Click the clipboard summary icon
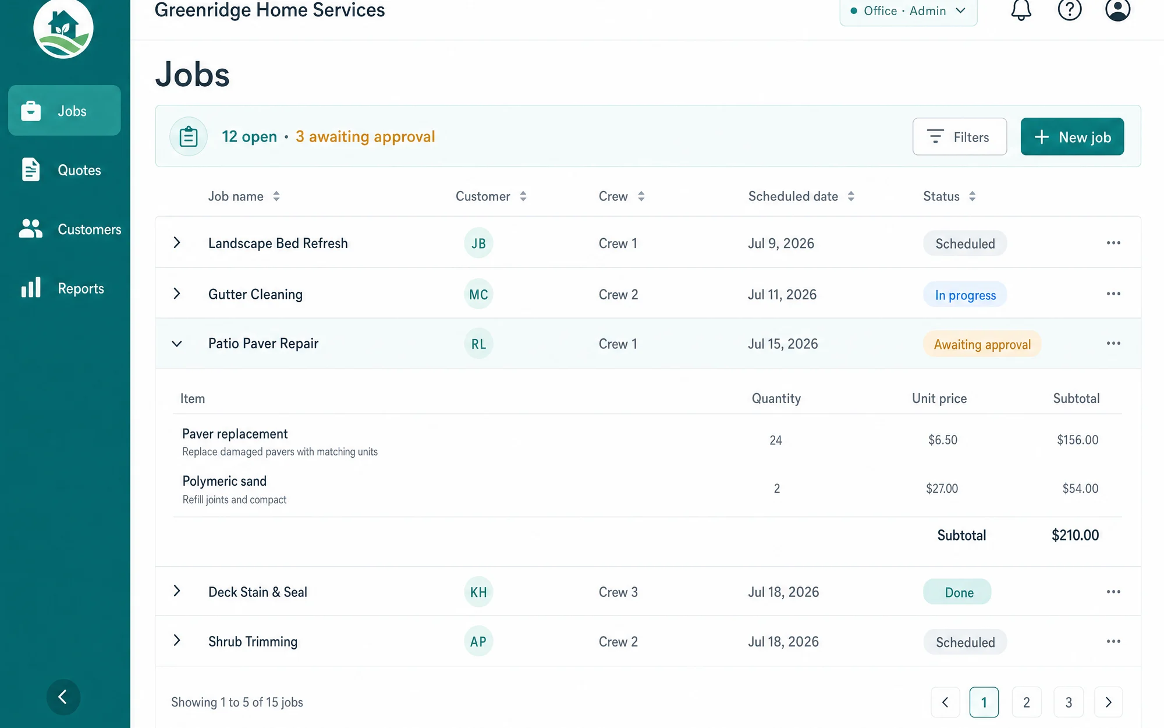The height and width of the screenshot is (728, 1164). (x=189, y=137)
